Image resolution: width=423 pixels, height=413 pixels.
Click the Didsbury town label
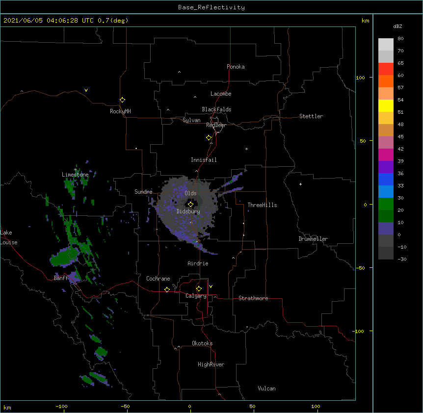click(x=188, y=211)
